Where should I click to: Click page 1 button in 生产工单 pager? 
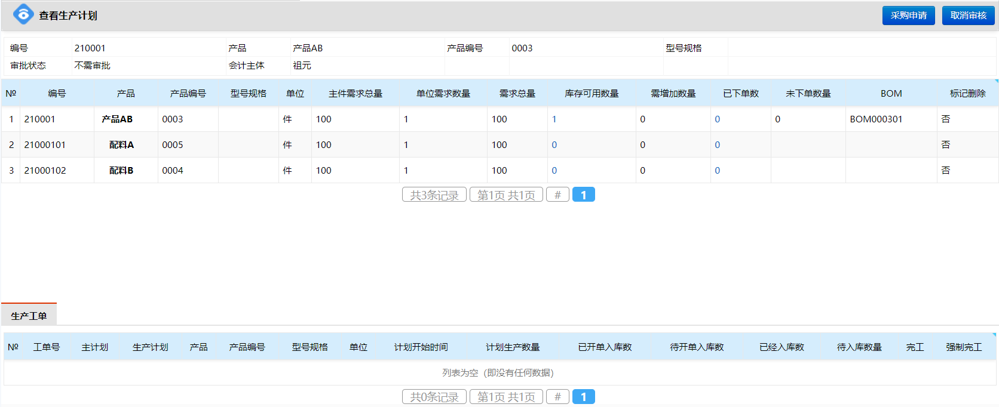click(583, 396)
